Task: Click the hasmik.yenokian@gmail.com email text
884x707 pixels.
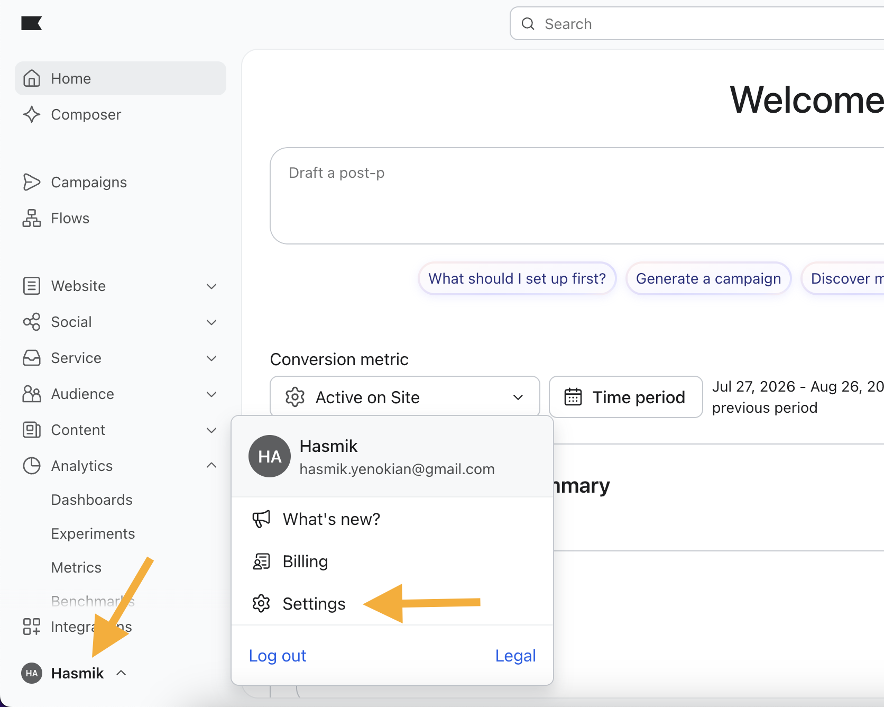Action: point(397,469)
